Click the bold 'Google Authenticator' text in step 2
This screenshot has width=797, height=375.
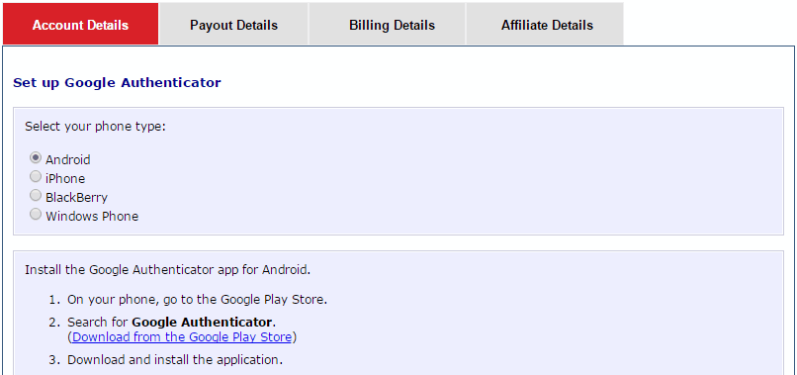pyautogui.click(x=203, y=323)
